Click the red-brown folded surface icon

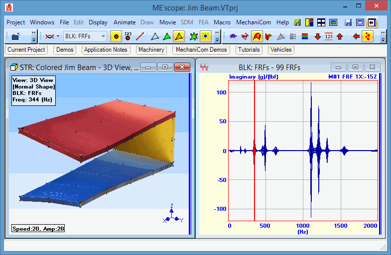point(269,37)
